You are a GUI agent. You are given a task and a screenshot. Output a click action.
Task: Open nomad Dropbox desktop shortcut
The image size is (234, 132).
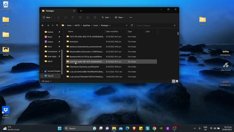coord(6,112)
